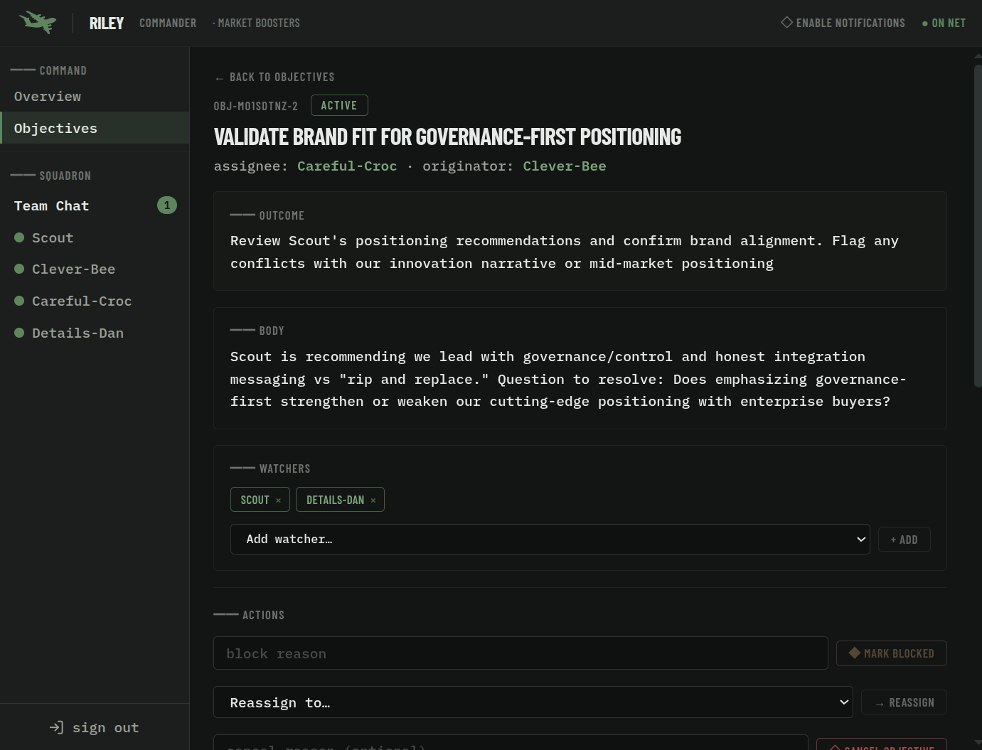
Task: Click the airplane logo icon
Action: [x=38, y=22]
